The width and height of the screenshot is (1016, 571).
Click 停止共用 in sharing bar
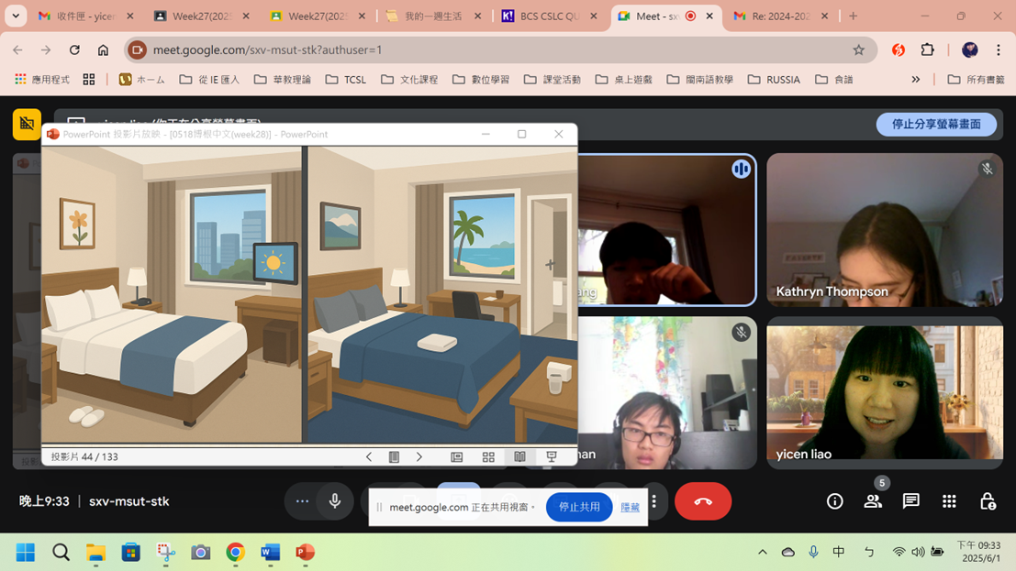click(579, 507)
